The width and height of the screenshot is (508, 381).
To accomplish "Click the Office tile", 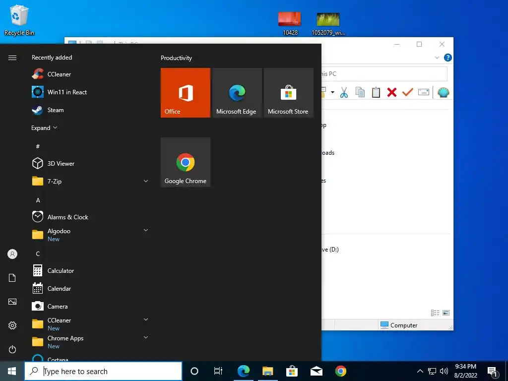I will (x=186, y=93).
